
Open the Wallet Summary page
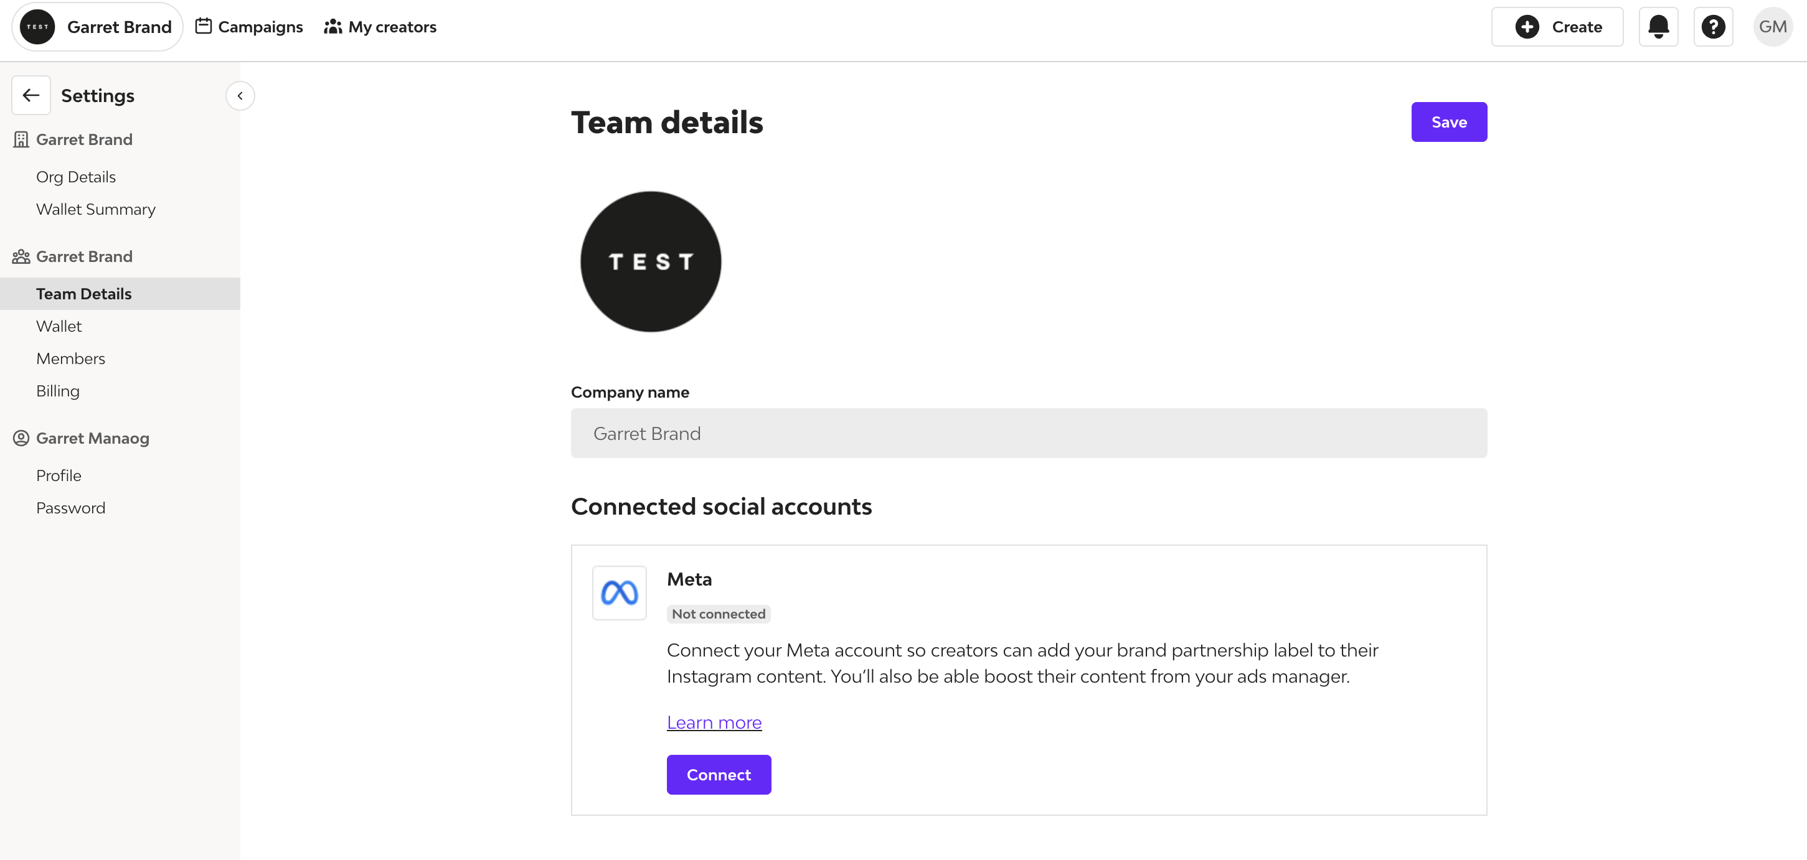[96, 209]
